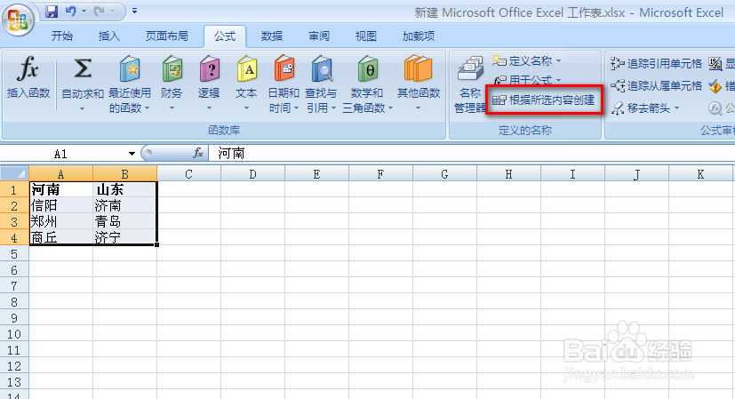The height and width of the screenshot is (399, 735).
Task: Select cell containing 商丘
Action: point(61,237)
